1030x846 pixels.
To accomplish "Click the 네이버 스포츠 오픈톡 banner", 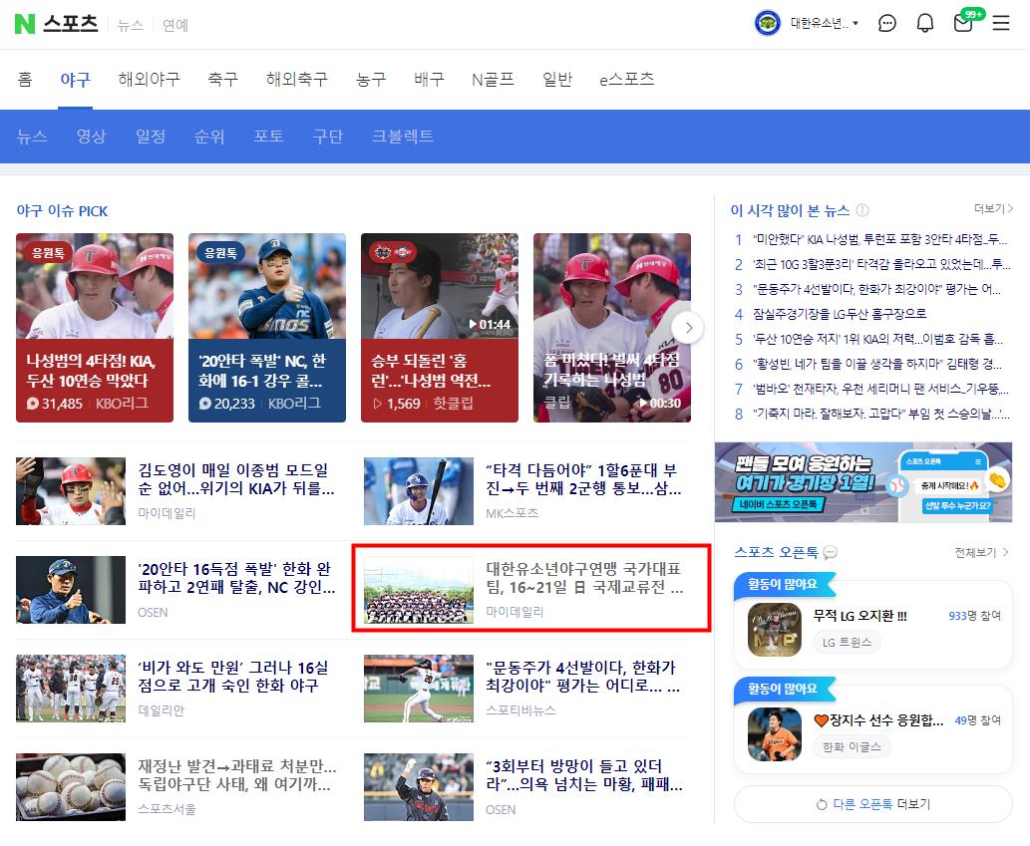I will (863, 482).
